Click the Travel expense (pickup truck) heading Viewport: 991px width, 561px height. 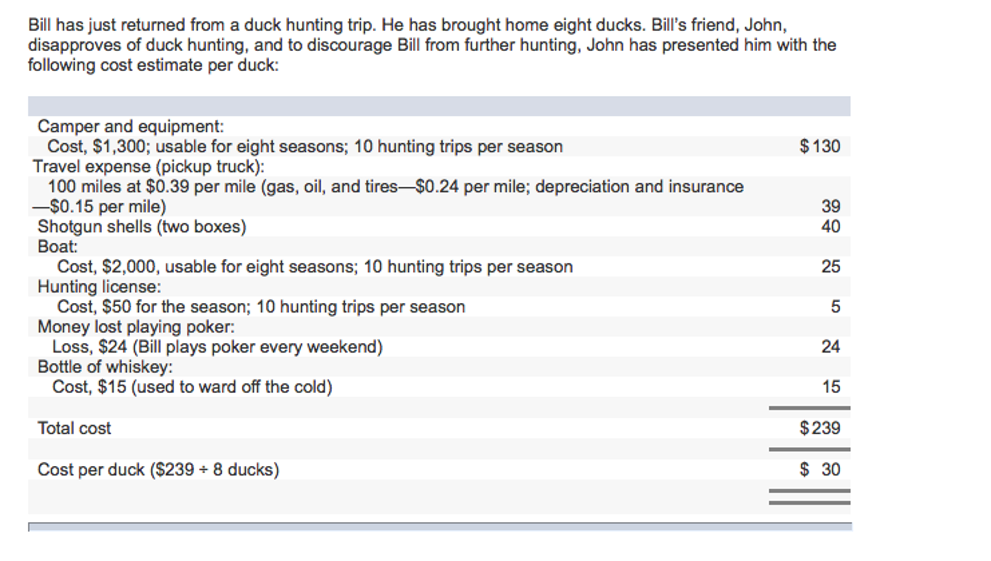pos(149,166)
